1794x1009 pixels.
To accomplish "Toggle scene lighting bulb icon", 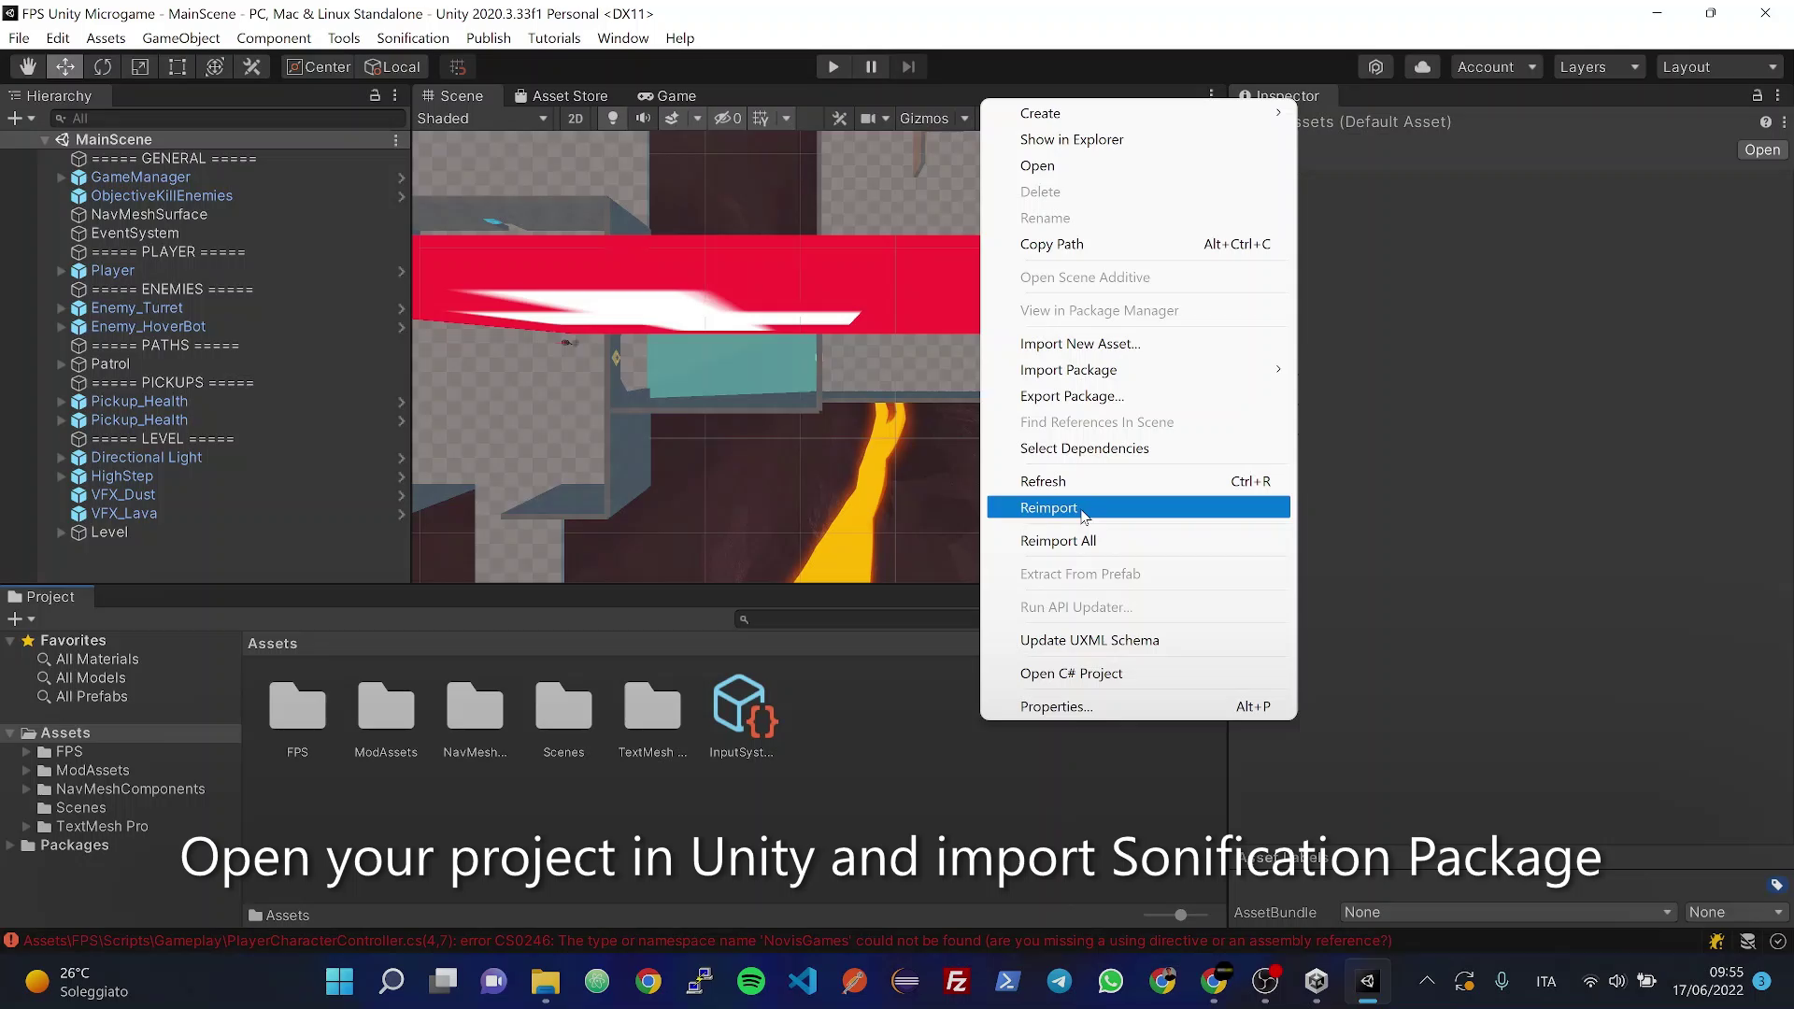I will [613, 119].
